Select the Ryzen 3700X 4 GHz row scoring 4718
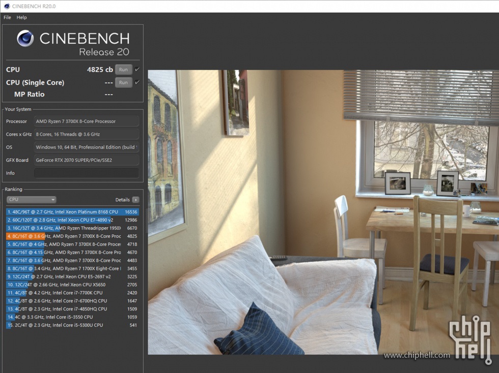The image size is (499, 373). click(72, 244)
